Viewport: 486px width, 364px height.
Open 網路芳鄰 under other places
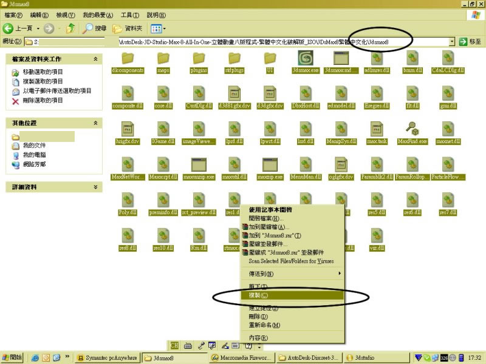click(x=34, y=164)
